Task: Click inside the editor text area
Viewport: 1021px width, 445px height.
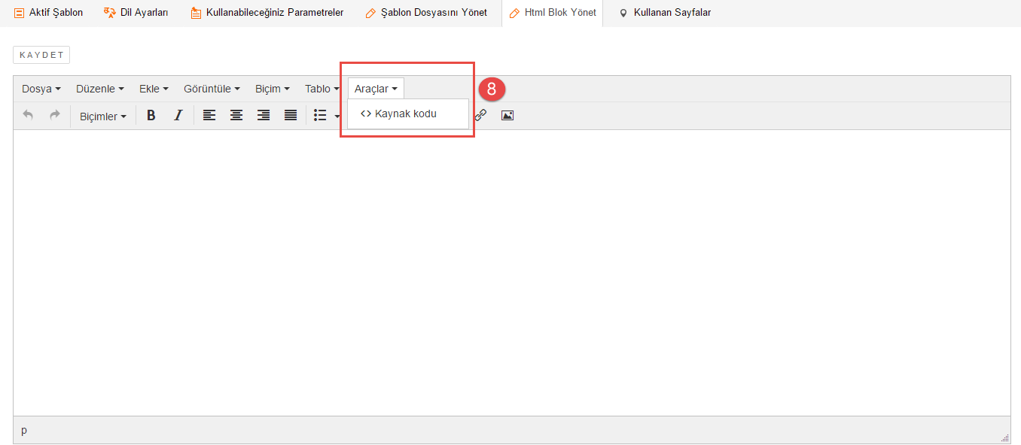Action: tap(512, 272)
